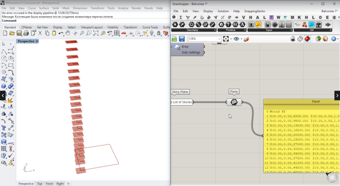Switch to the Top viewport tab
The image size is (340, 186).
(40, 184)
